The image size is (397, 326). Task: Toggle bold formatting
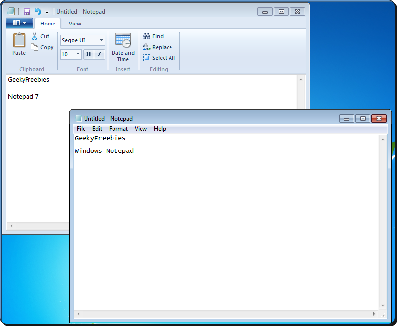tap(88, 54)
